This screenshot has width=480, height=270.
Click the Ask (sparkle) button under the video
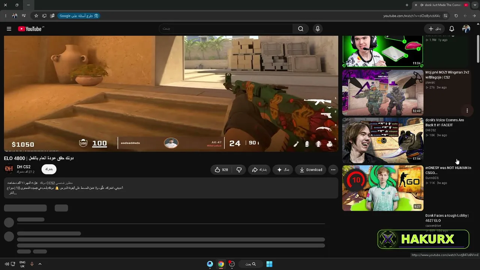coord(283,170)
